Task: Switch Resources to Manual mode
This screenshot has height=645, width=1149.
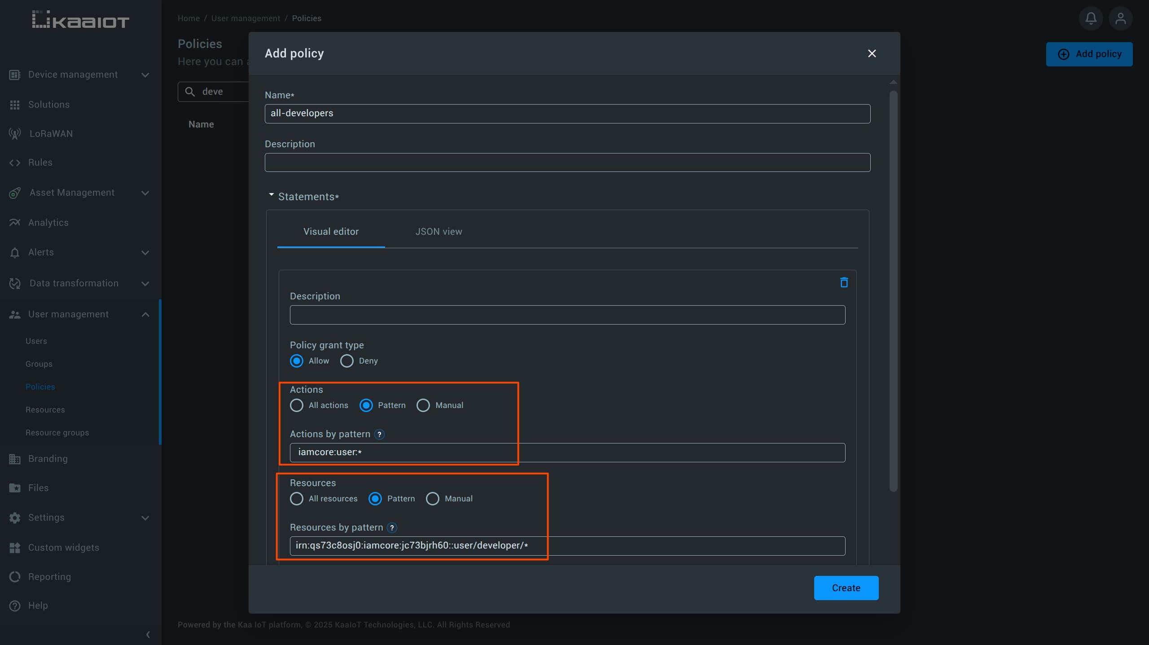Action: [432, 499]
